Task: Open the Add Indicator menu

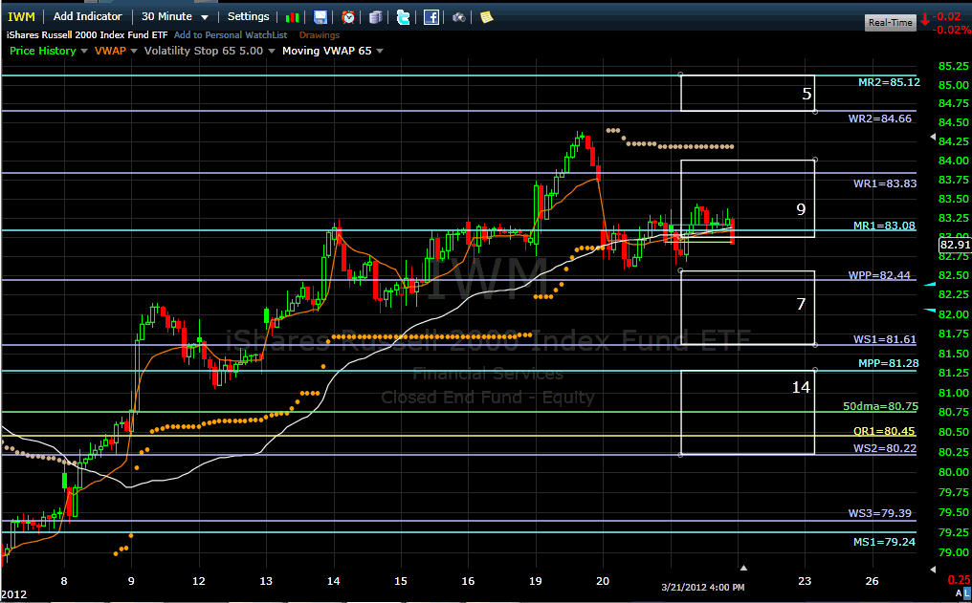Action: click(x=87, y=16)
